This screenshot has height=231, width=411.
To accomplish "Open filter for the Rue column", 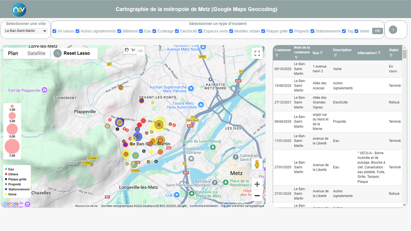I will [x=321, y=53].
